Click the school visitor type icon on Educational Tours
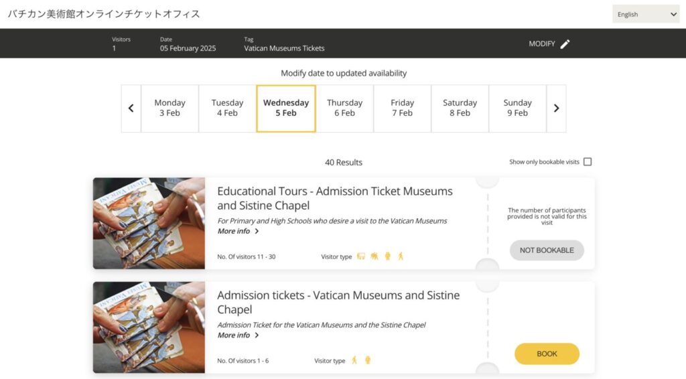This screenshot has width=686, height=379. [361, 256]
